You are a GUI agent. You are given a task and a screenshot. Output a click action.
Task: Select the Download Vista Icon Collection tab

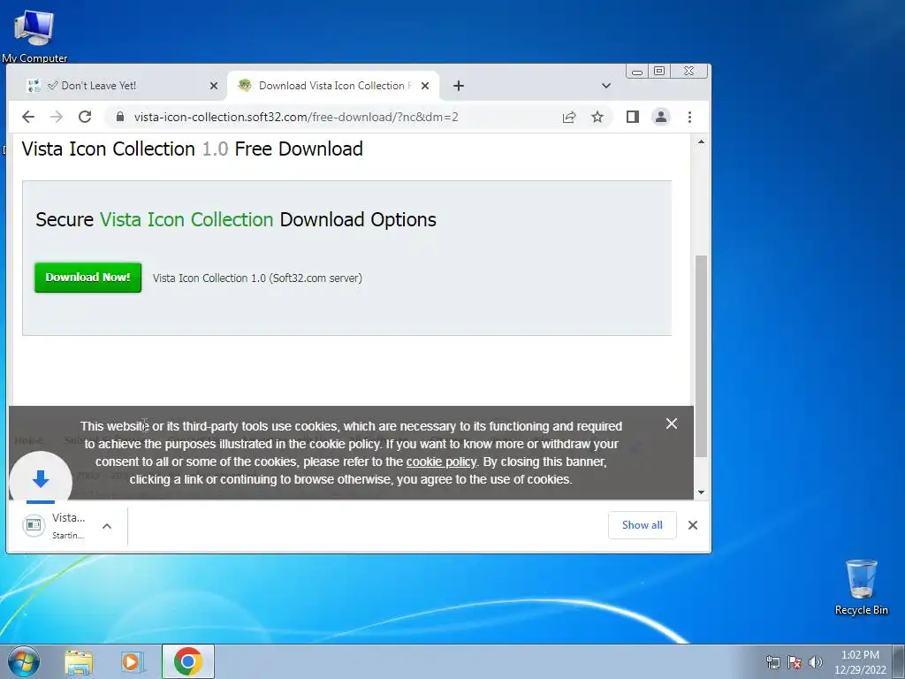pos(333,86)
